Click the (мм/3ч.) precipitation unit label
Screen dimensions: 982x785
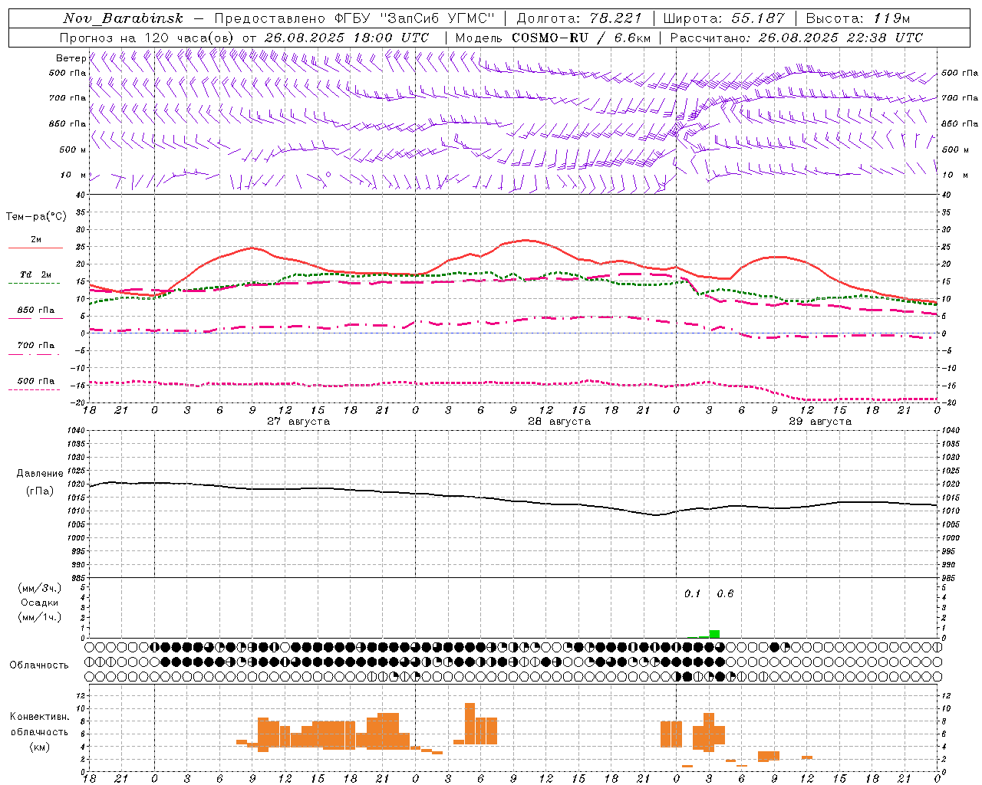tap(40, 588)
